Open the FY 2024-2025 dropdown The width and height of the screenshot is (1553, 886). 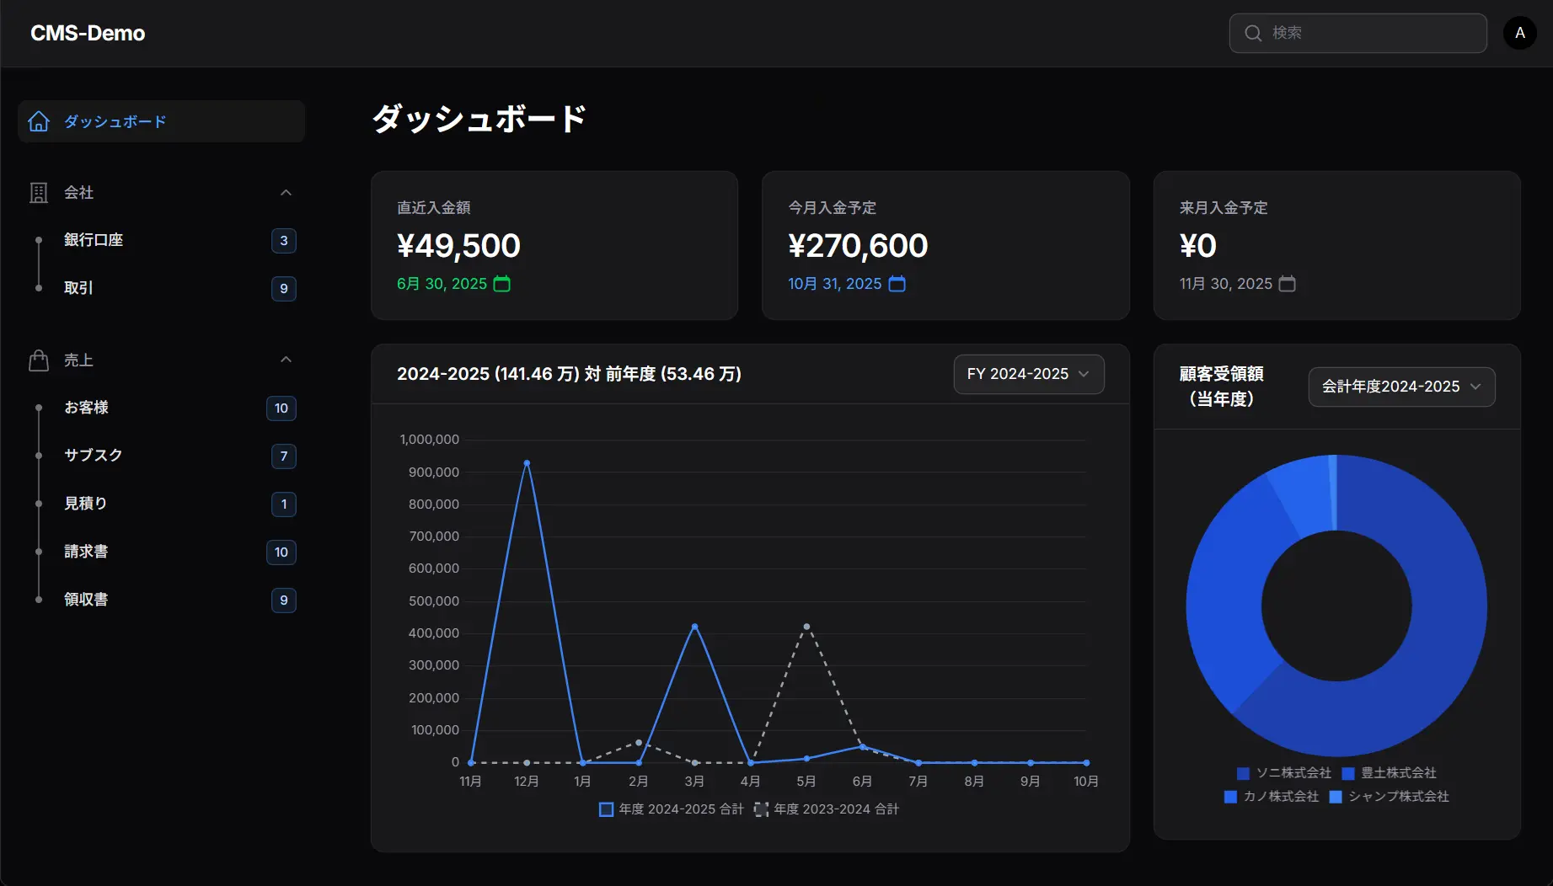click(1028, 374)
